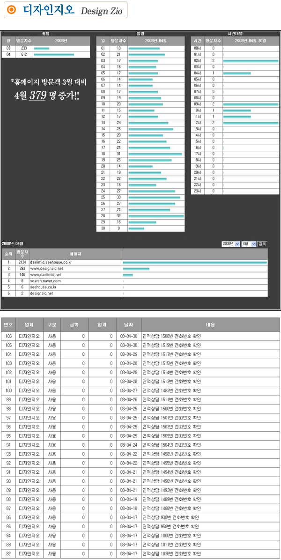Click day 28 bar with 32 visitors
The width and height of the screenshot is (281, 560).
(x=156, y=216)
